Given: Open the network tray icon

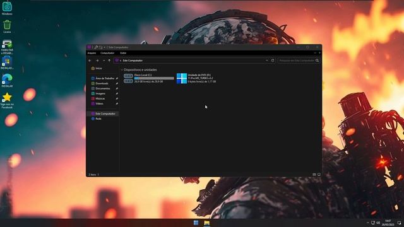Looking at the screenshot, I should pyautogui.click(x=373, y=223).
